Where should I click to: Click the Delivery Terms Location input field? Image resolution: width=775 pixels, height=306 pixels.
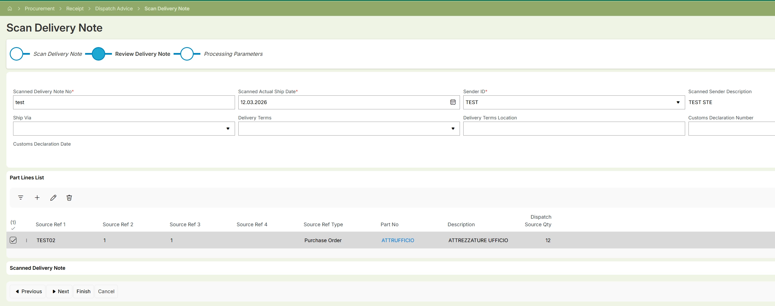coord(574,129)
